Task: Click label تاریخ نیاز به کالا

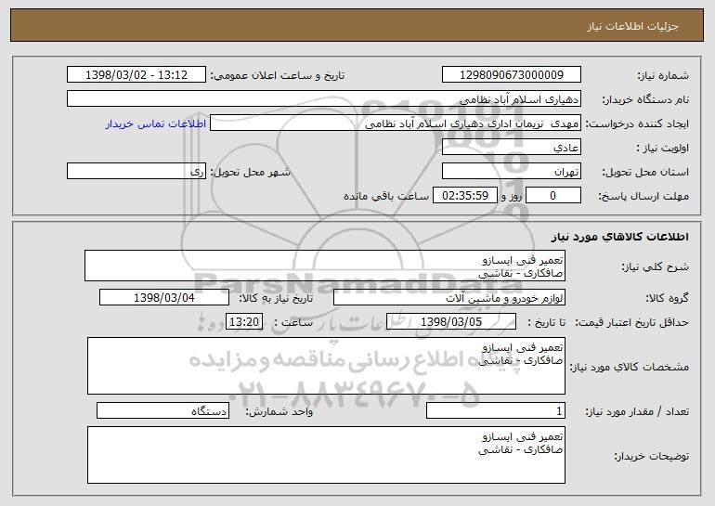Action: pyautogui.click(x=276, y=299)
